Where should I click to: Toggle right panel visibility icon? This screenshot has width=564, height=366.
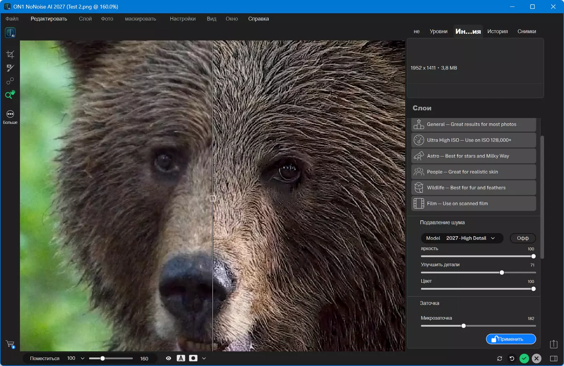tap(554, 358)
